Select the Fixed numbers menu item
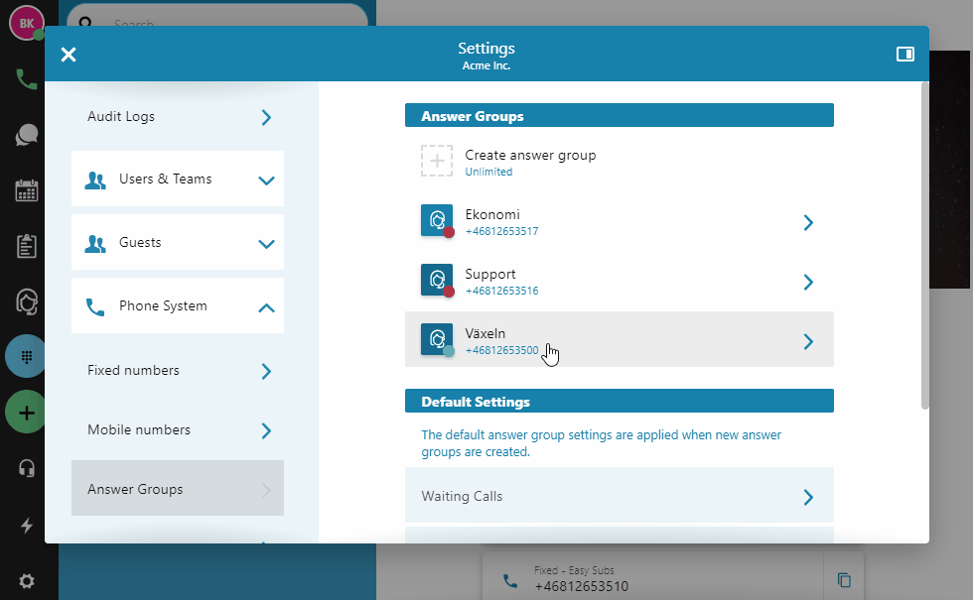Image resolution: width=973 pixels, height=600 pixels. click(178, 371)
